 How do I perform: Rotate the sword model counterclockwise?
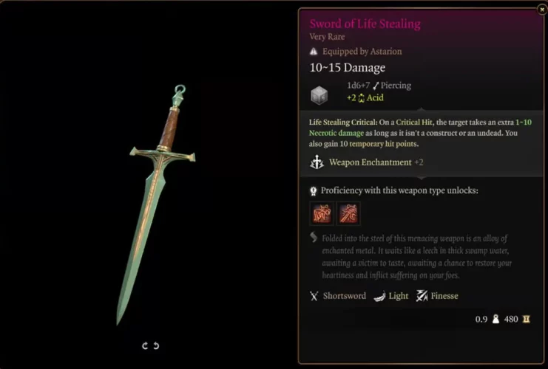(156, 345)
